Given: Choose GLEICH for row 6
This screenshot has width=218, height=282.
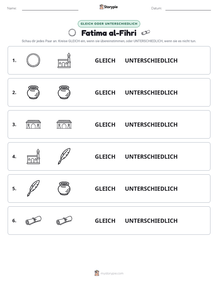Looking at the screenshot, I should pos(105,221).
